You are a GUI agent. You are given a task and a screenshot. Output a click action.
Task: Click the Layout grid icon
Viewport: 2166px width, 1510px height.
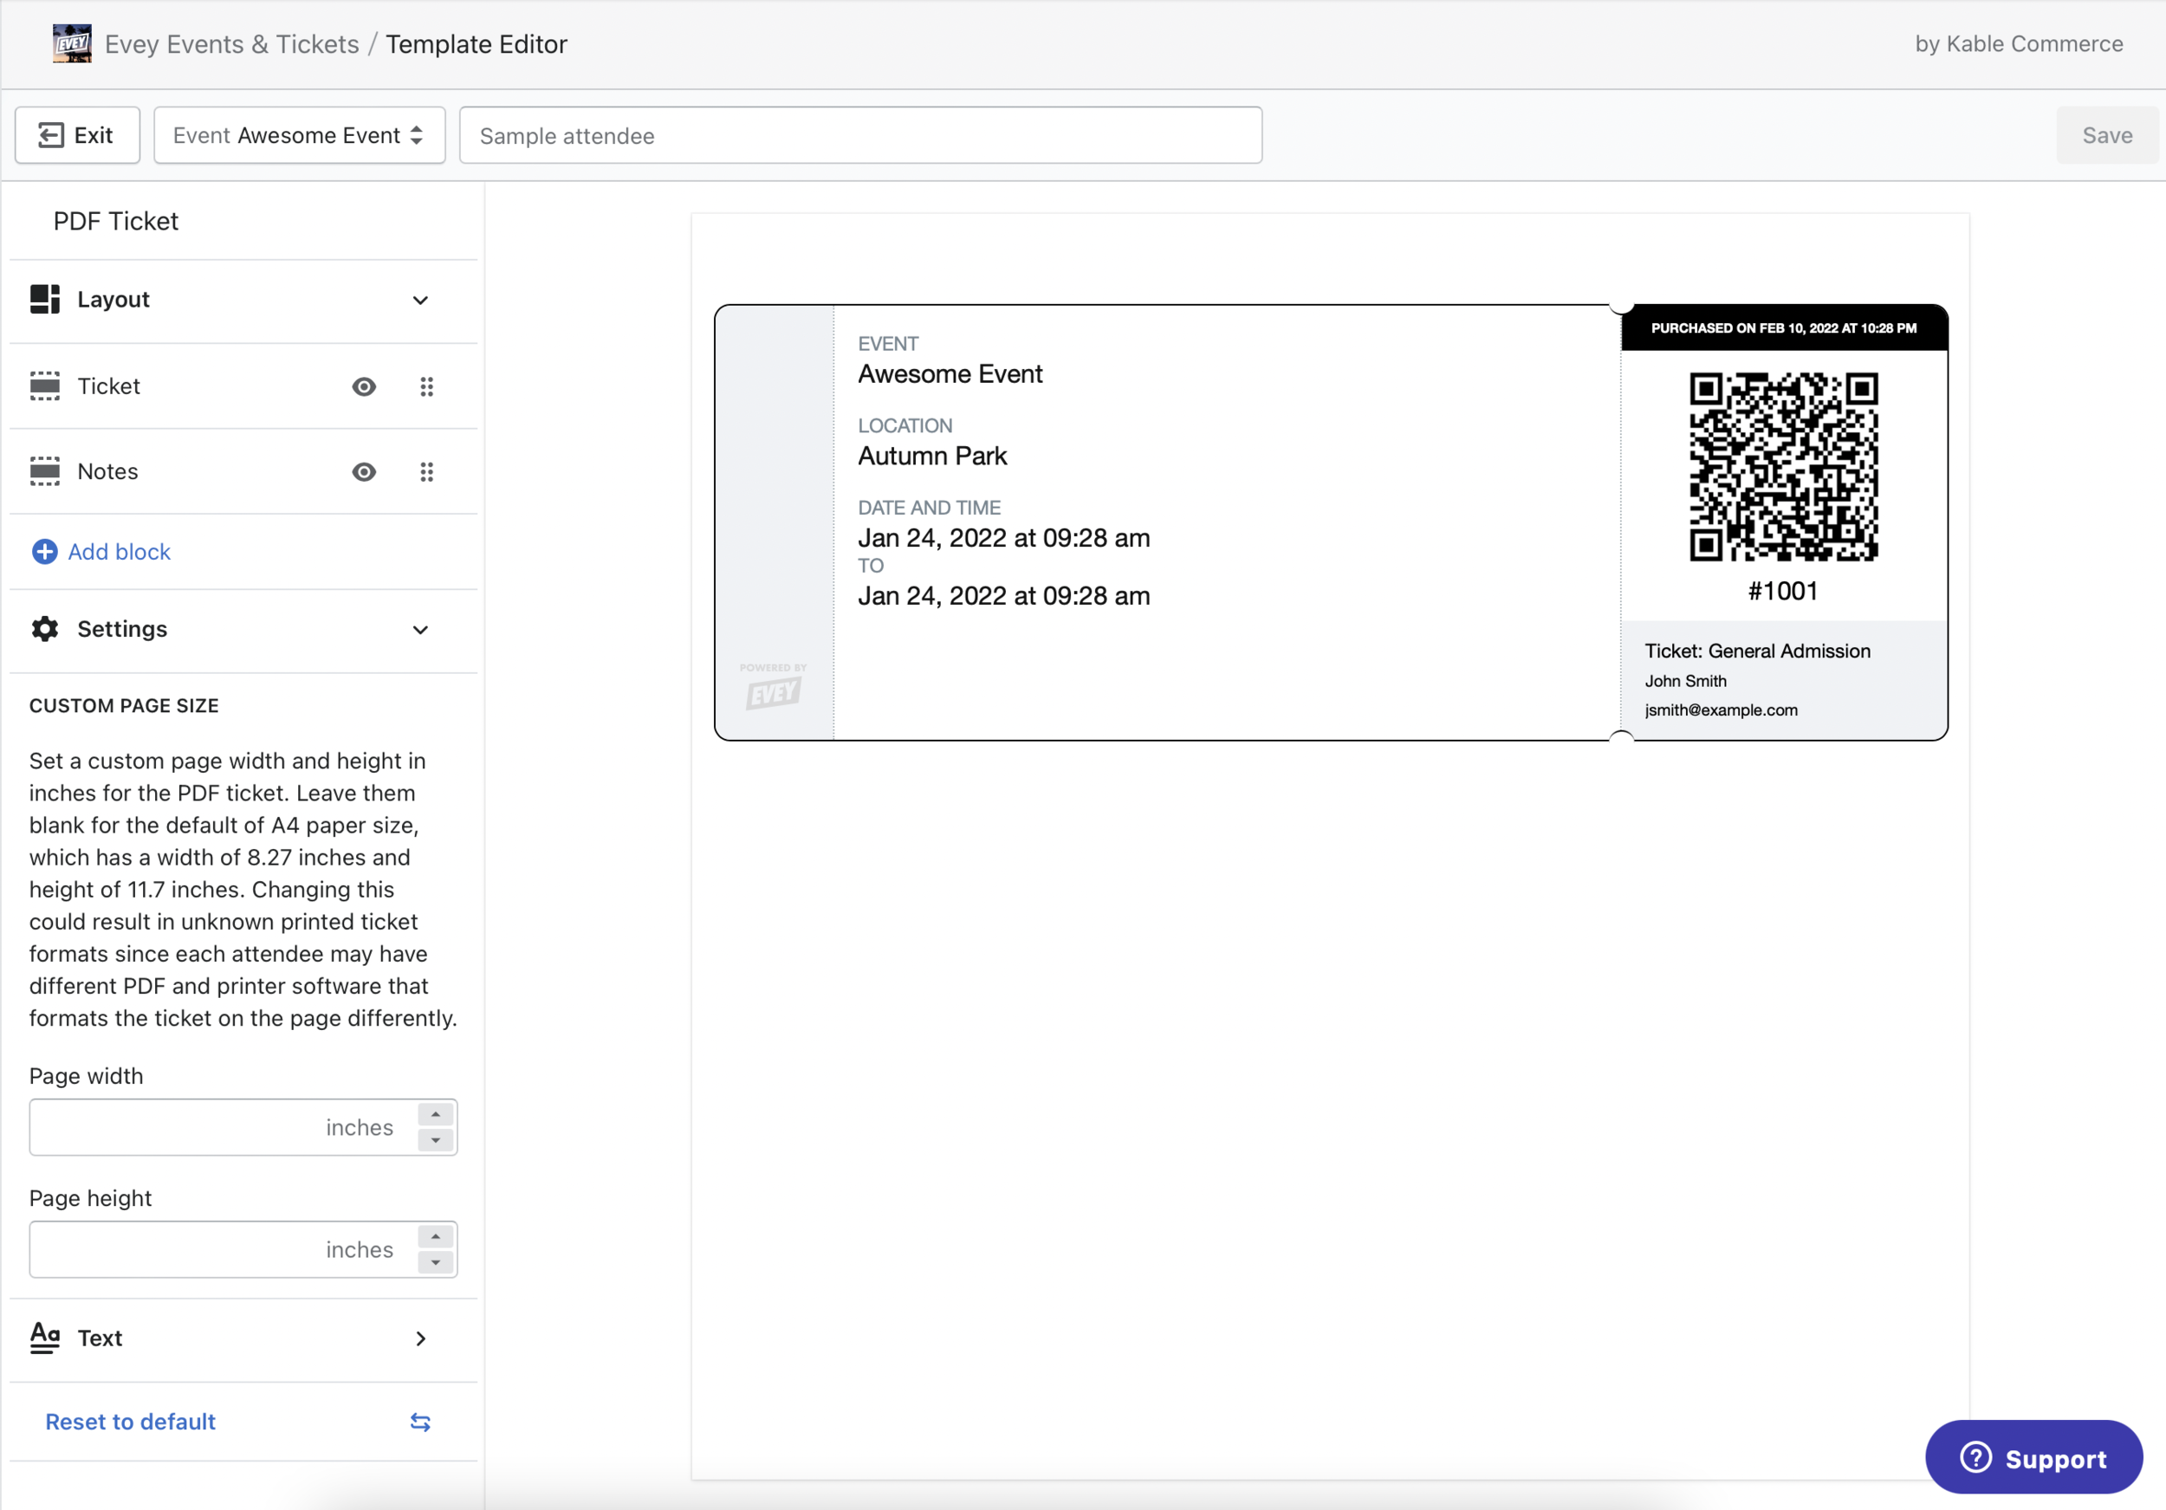coord(44,299)
